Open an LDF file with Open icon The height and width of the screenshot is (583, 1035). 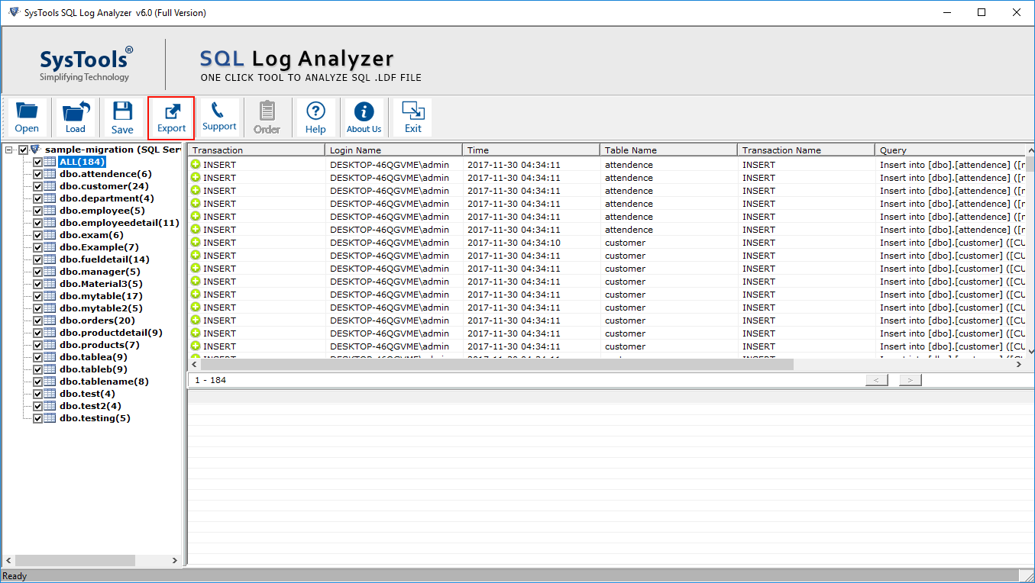tap(27, 118)
